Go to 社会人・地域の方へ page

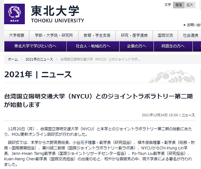coord(93,46)
